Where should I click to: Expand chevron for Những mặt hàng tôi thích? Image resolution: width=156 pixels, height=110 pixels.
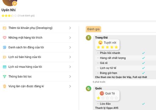pos(70,38)
